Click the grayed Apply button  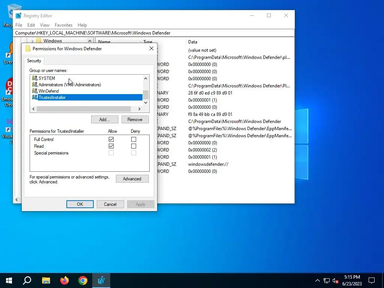click(141, 204)
